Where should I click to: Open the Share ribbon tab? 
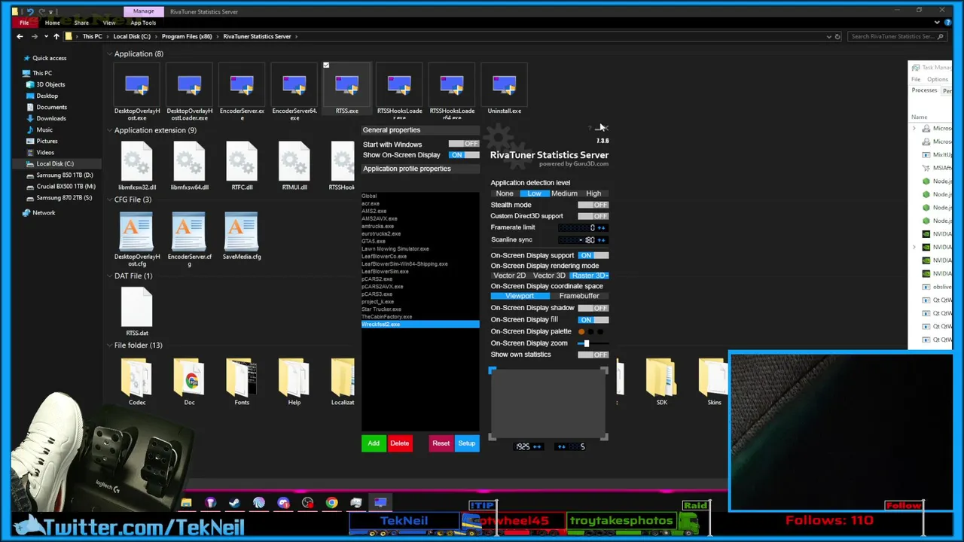(x=81, y=23)
